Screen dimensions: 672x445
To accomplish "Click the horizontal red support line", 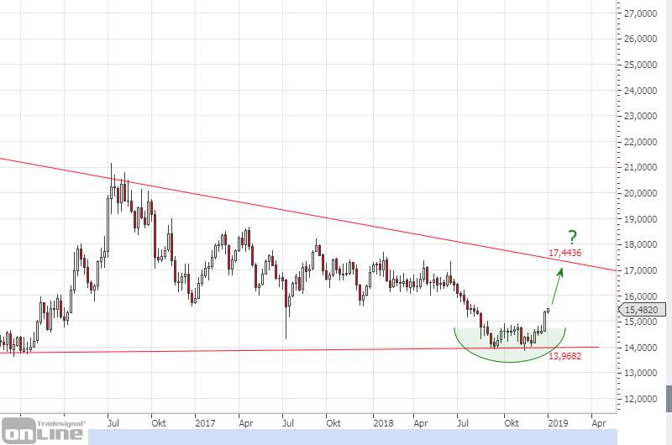I will (x=252, y=350).
